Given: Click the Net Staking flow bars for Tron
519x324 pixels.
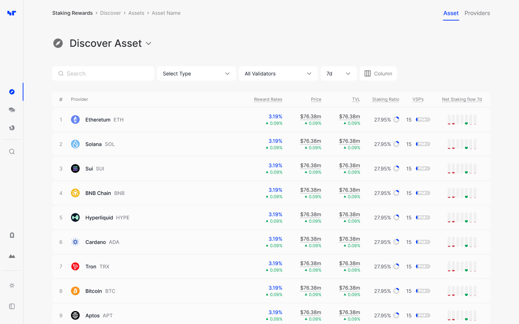Looking at the screenshot, I should (x=462, y=266).
